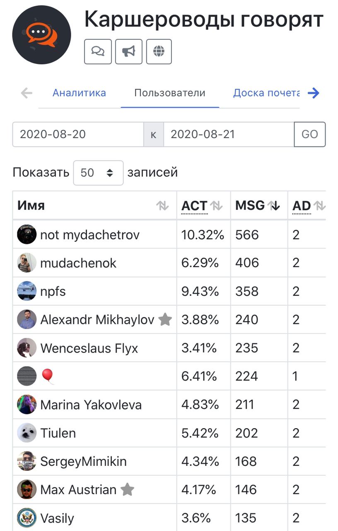Click the end date field 2020-08-21

click(x=229, y=134)
